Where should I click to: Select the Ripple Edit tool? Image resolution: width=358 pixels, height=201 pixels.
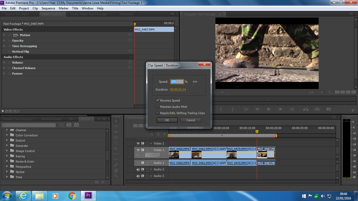pyautogui.click(x=116, y=132)
